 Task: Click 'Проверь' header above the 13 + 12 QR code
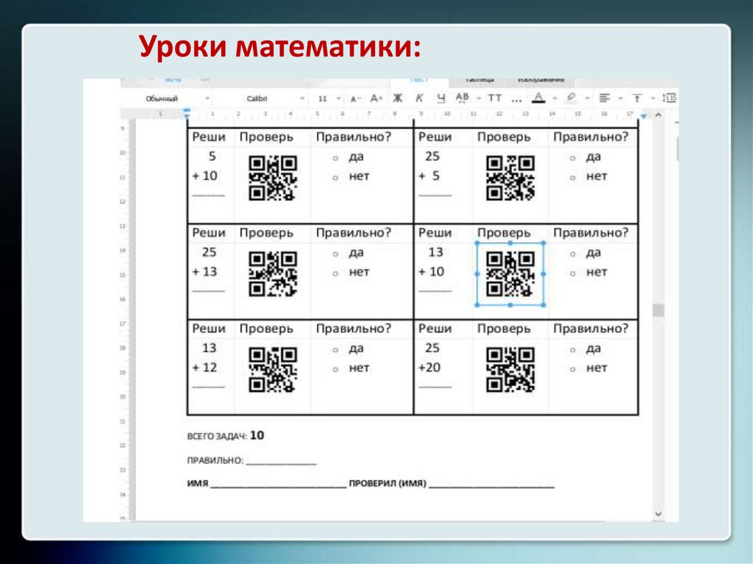coord(266,329)
